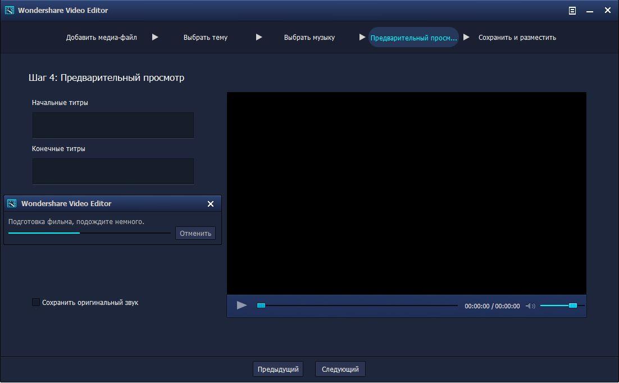Viewport: 619px width, 383px height.
Task: Close the main Video Editor window
Action: point(608,10)
